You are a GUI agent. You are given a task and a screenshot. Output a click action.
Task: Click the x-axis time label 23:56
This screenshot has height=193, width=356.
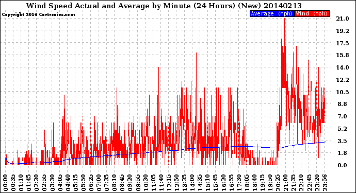pos(325,183)
